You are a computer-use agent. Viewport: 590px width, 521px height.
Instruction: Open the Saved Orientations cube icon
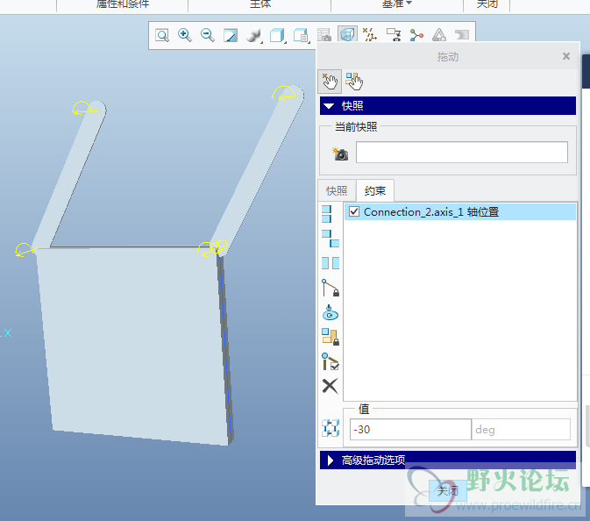tap(301, 36)
